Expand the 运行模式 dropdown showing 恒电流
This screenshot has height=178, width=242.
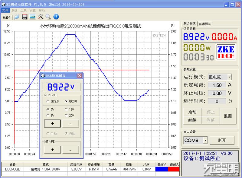click(x=230, y=77)
